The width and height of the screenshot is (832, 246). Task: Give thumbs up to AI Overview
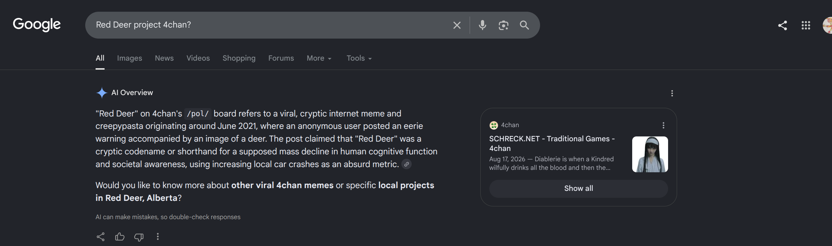120,237
